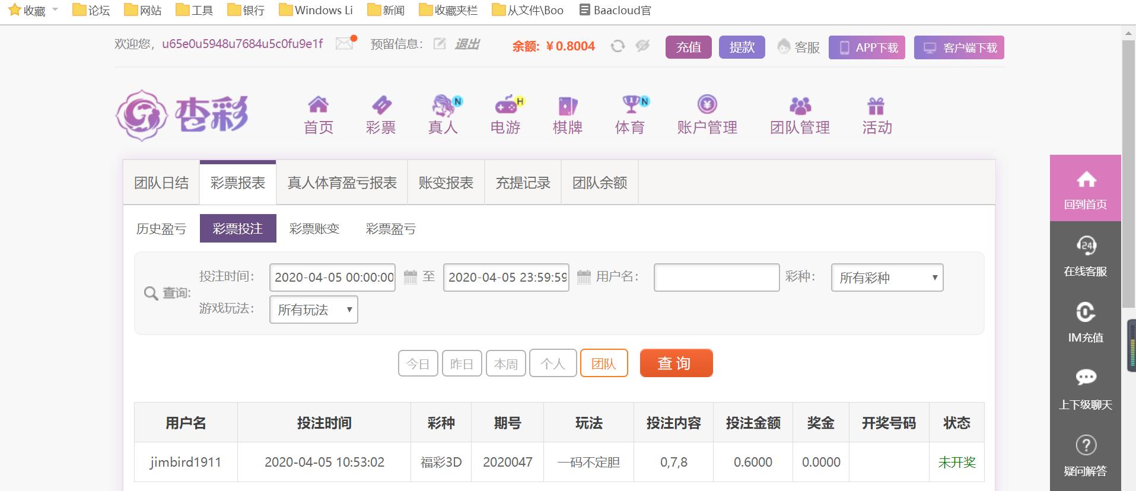
Task: Click username cell jimbird1911
Action: point(186,462)
